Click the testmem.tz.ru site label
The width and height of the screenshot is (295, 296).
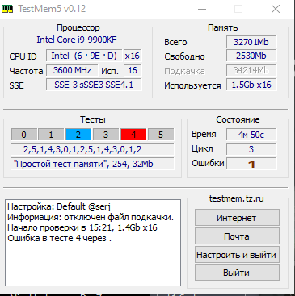click(237, 198)
